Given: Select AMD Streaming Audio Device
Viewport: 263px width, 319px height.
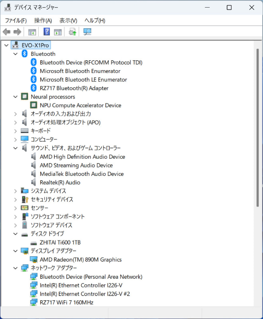Looking at the screenshot, I should click(x=76, y=165).
